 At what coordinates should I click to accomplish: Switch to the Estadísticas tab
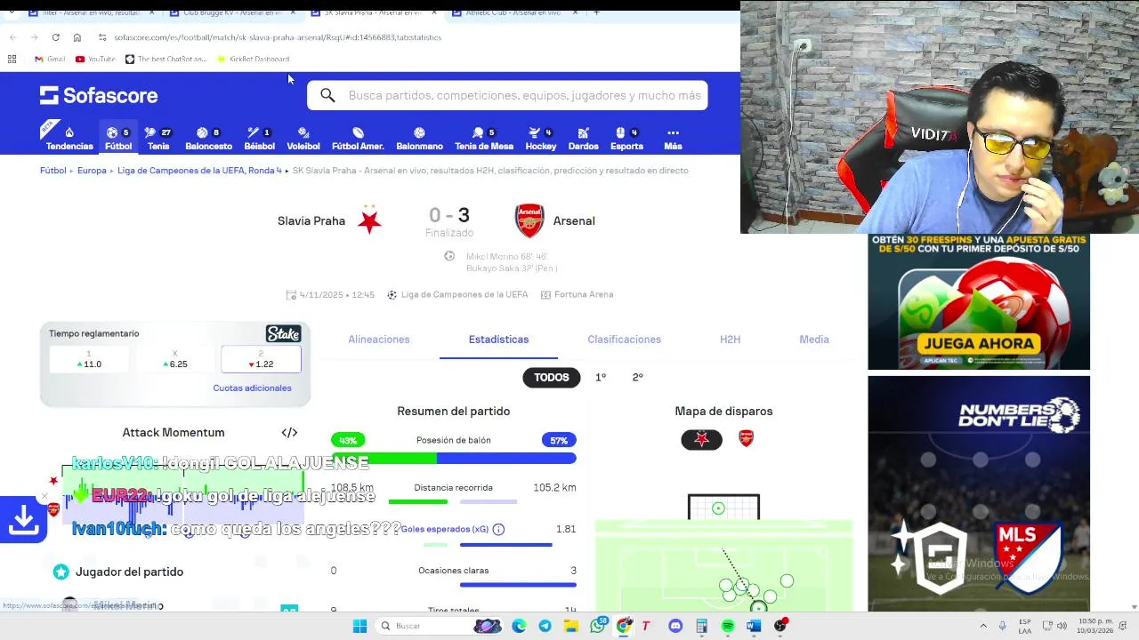tap(498, 340)
